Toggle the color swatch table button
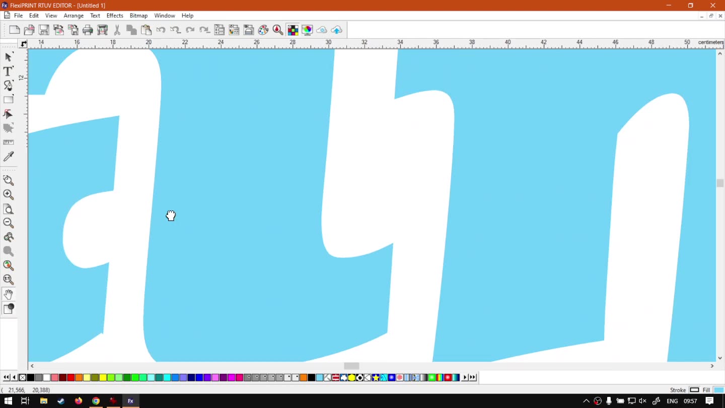The image size is (725, 408). coord(293,30)
